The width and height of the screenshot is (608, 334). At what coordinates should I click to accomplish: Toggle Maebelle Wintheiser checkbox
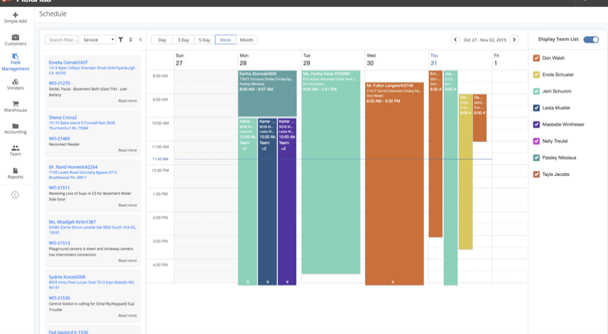click(x=536, y=124)
